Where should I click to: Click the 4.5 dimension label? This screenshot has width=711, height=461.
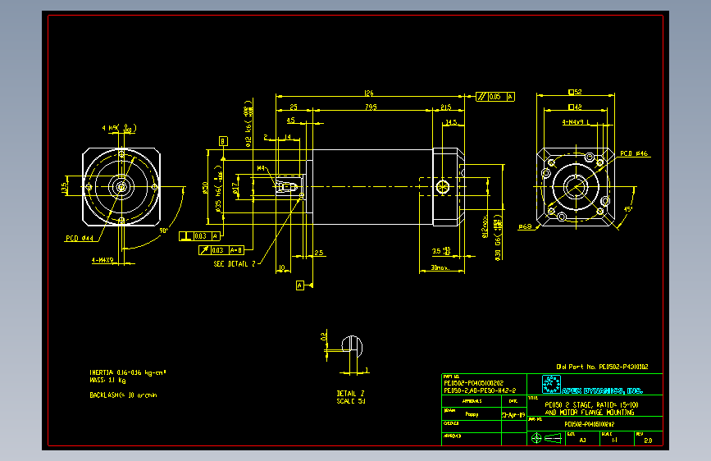290,121
